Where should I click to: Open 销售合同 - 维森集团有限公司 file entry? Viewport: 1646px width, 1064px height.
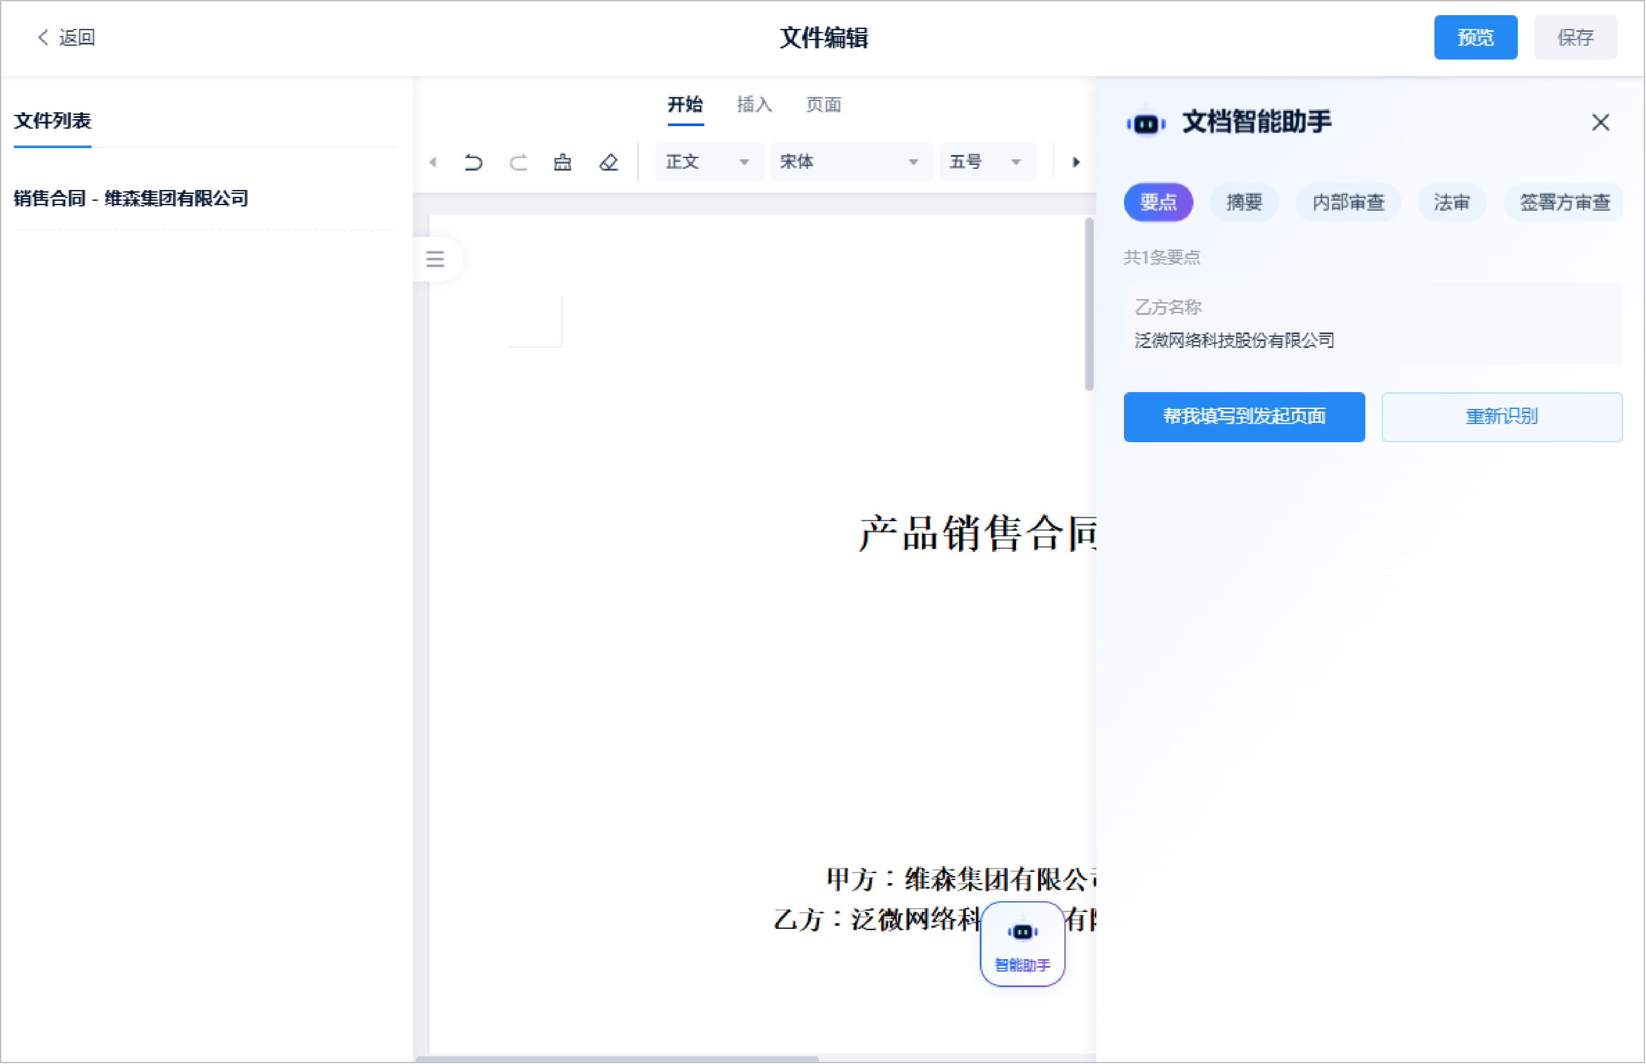131,198
